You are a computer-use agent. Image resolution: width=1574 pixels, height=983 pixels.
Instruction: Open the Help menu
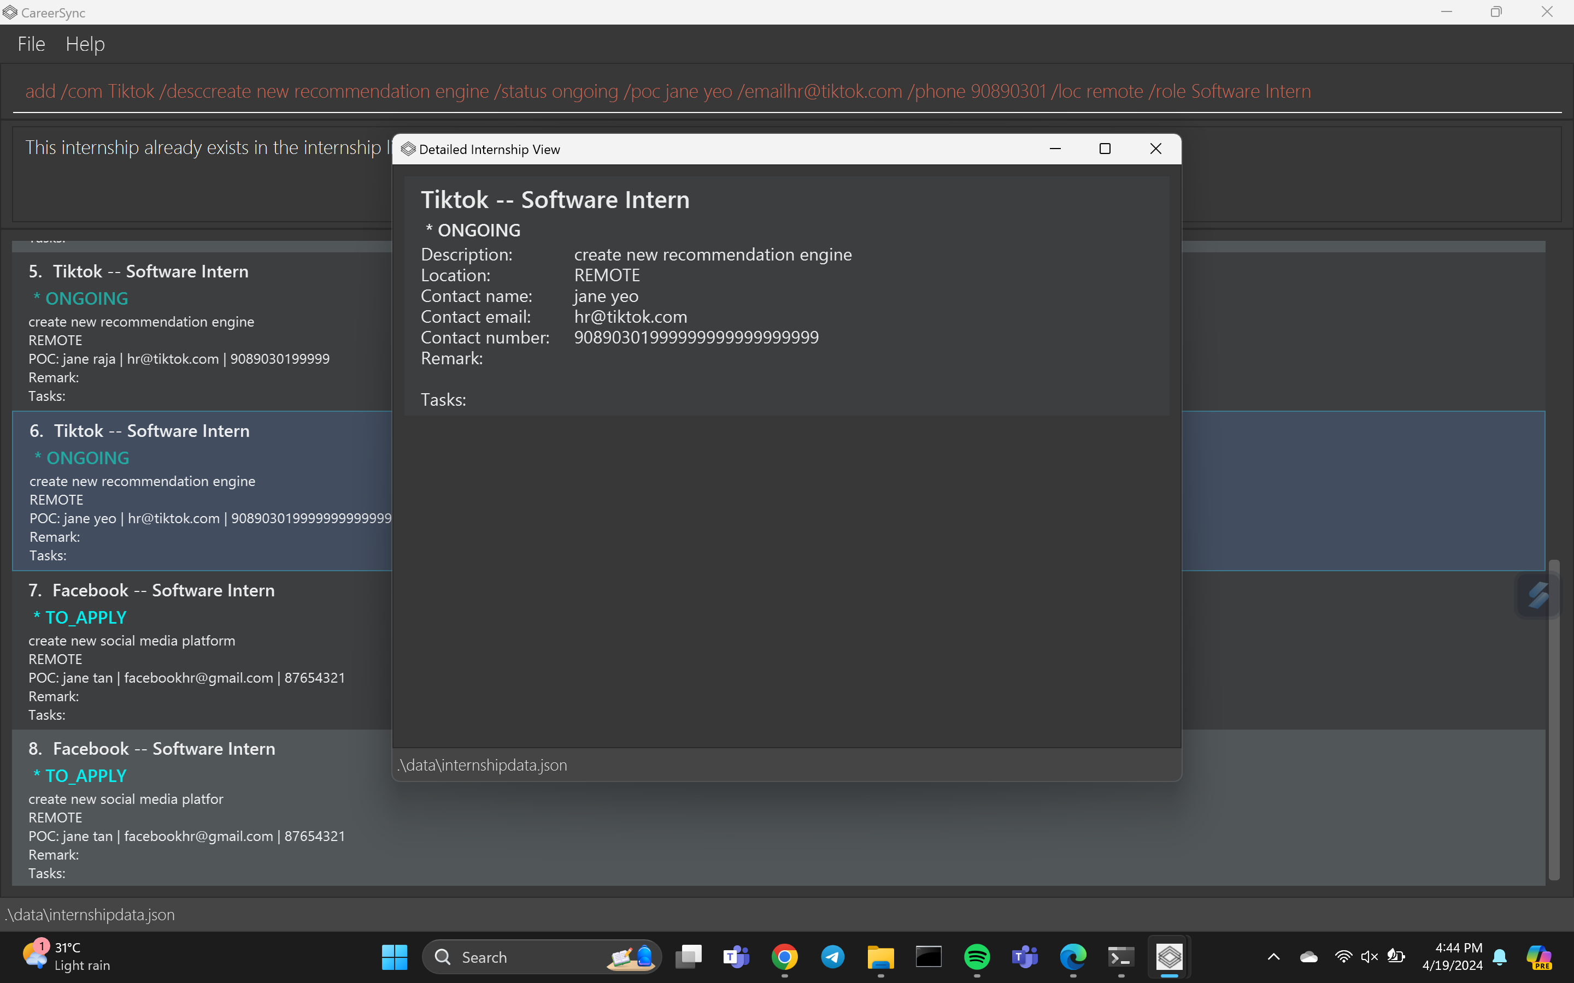(85, 44)
